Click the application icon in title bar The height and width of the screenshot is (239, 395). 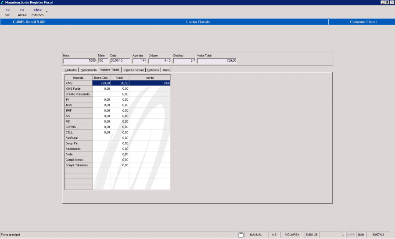coord(2,2)
